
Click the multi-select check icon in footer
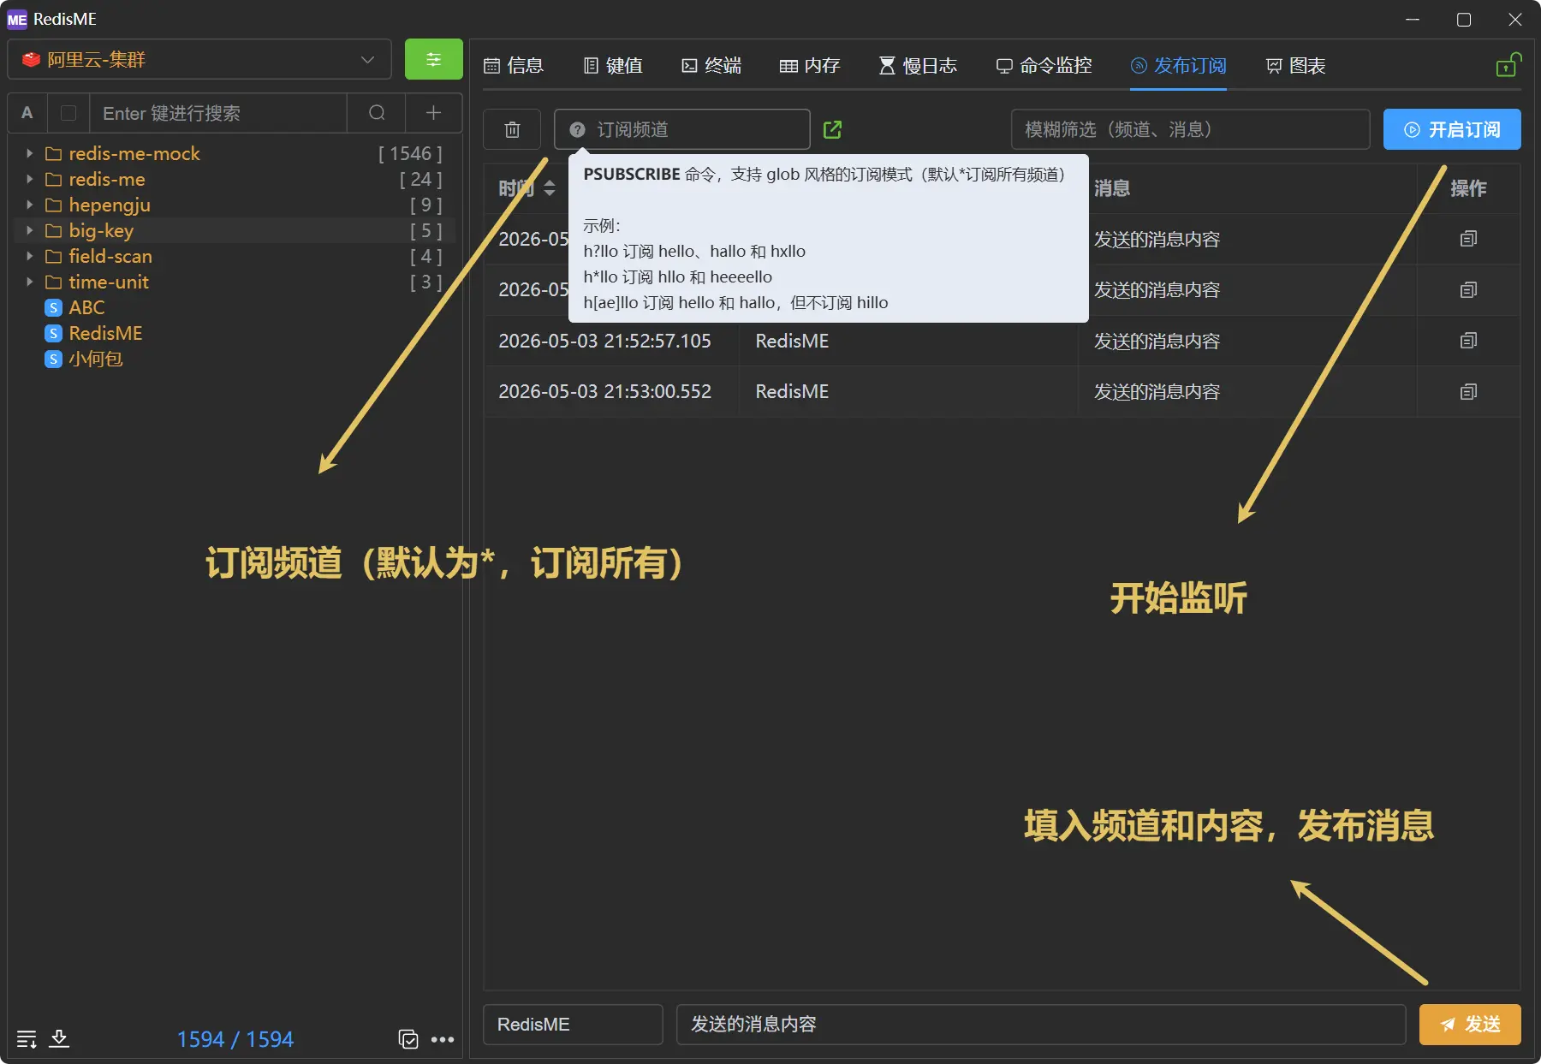pos(408,1039)
